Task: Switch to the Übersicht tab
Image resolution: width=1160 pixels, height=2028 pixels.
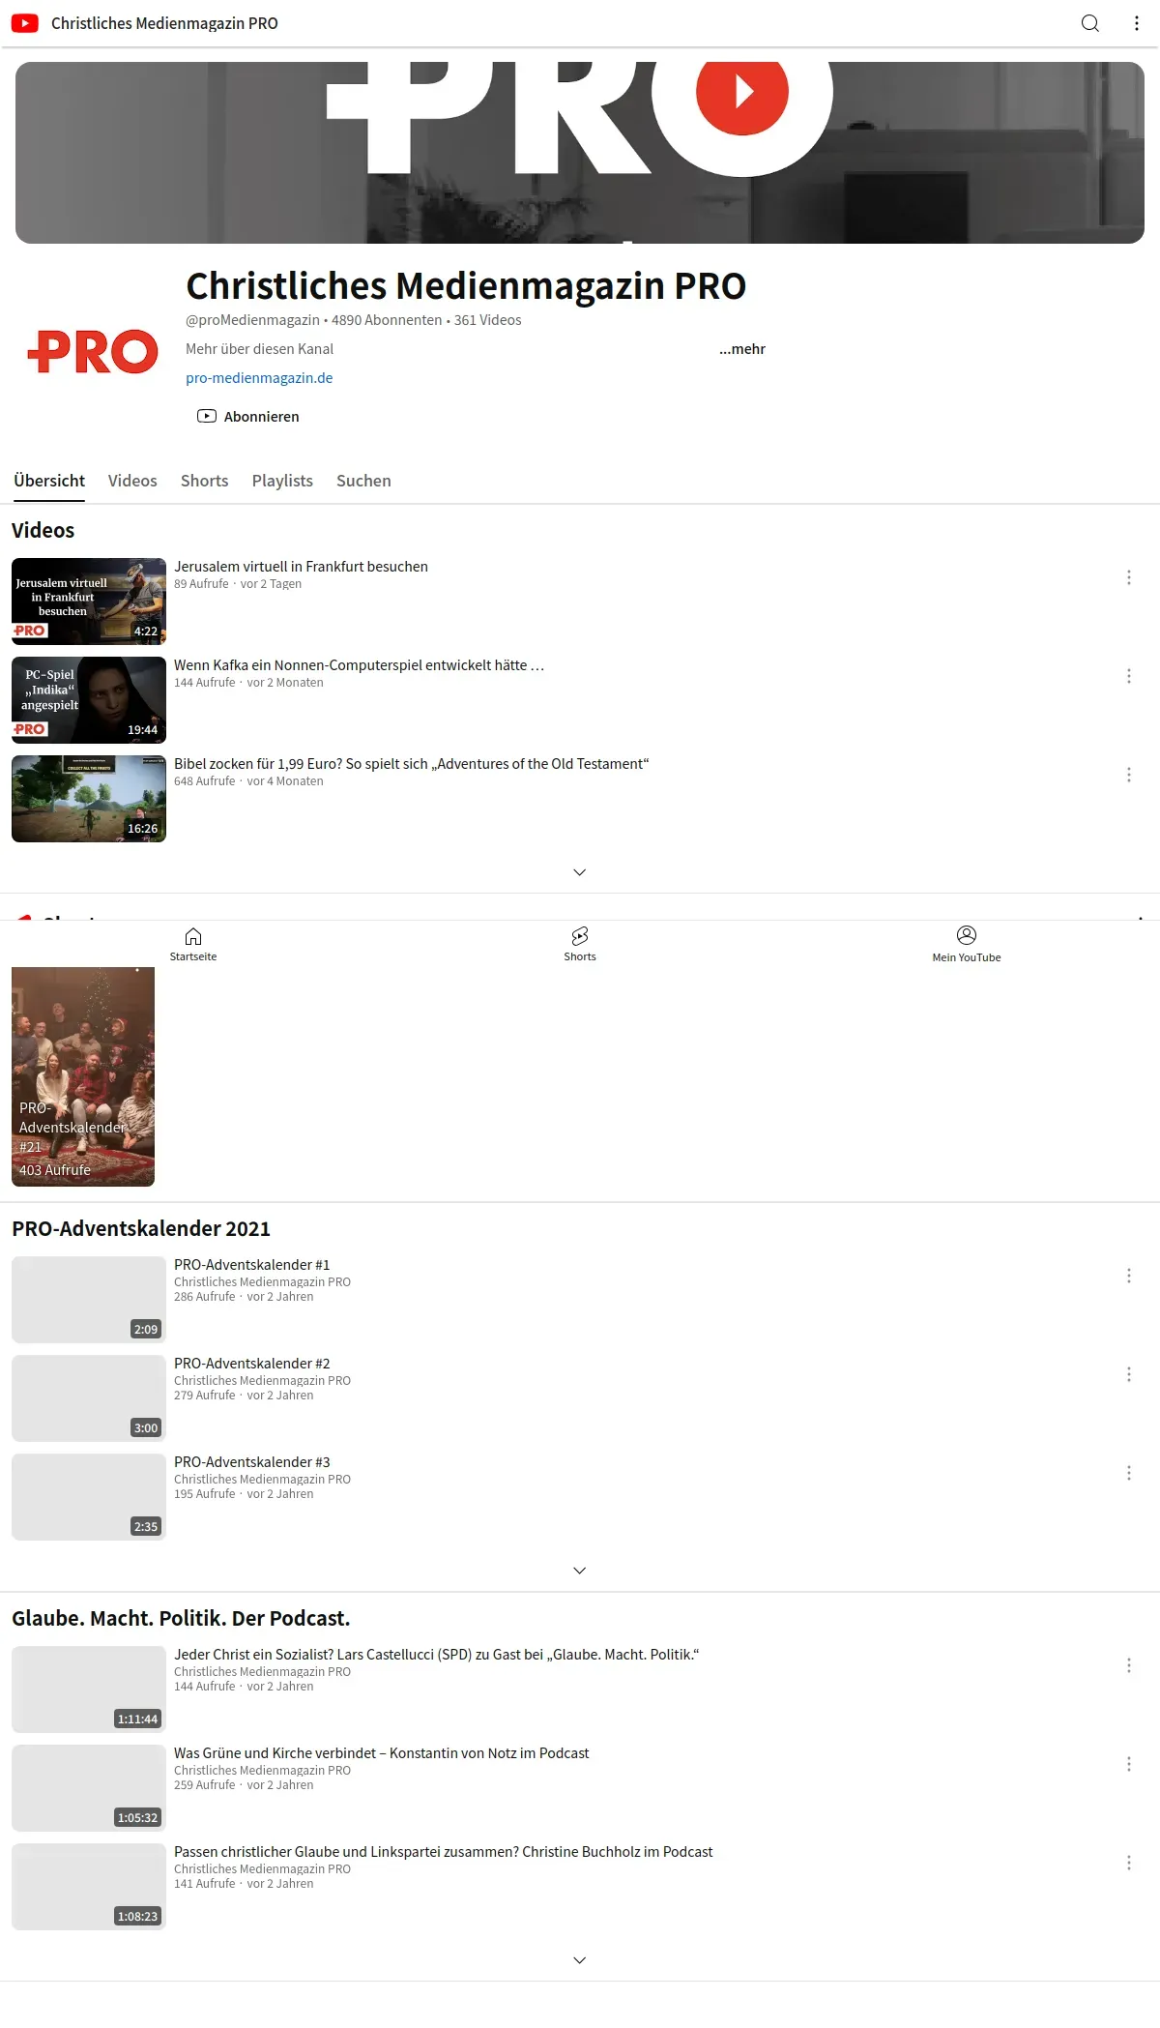Action: pos(49,481)
